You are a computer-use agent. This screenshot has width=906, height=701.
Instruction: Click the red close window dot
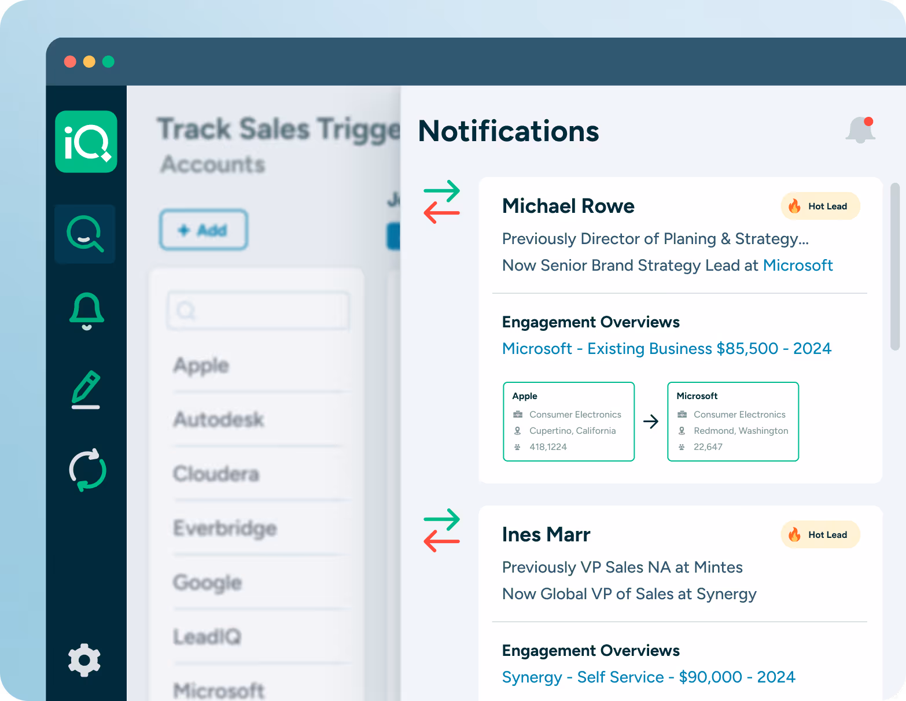click(x=70, y=61)
